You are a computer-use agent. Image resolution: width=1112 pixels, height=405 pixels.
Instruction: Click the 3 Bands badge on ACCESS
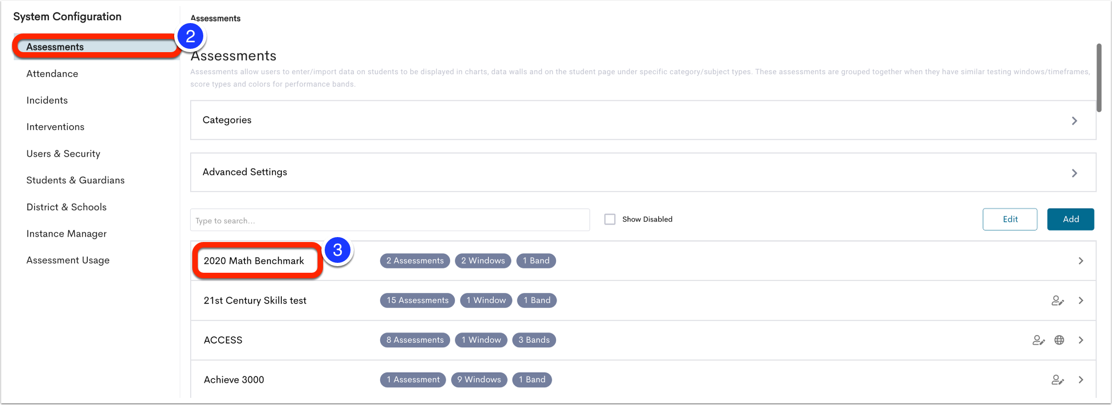pyautogui.click(x=534, y=340)
